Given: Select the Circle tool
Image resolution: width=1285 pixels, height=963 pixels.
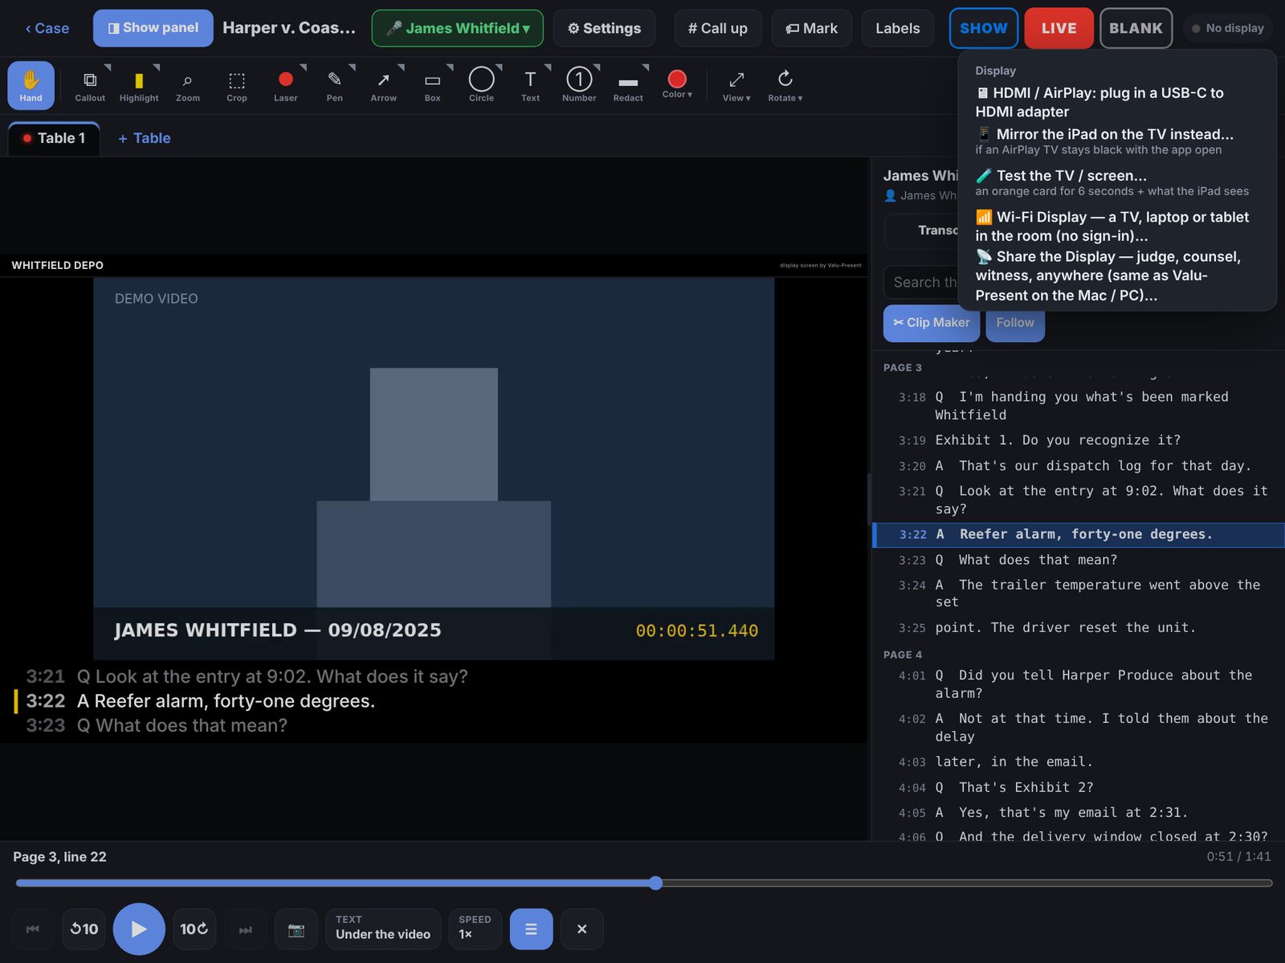Looking at the screenshot, I should pos(482,85).
